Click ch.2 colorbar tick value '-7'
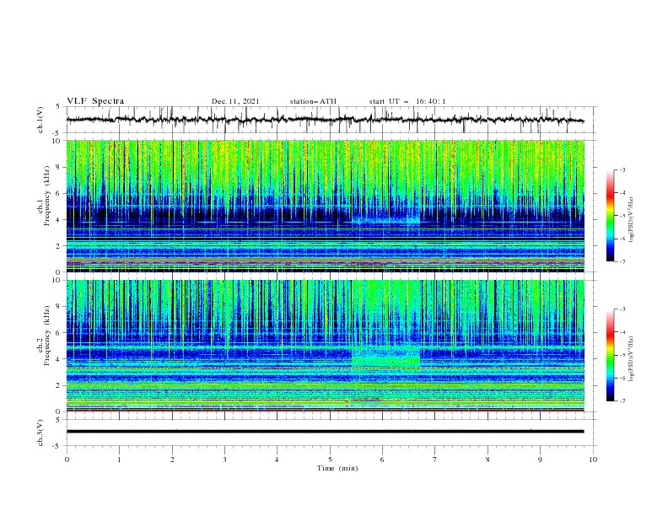Image resolution: width=668 pixels, height=516 pixels. tap(622, 400)
